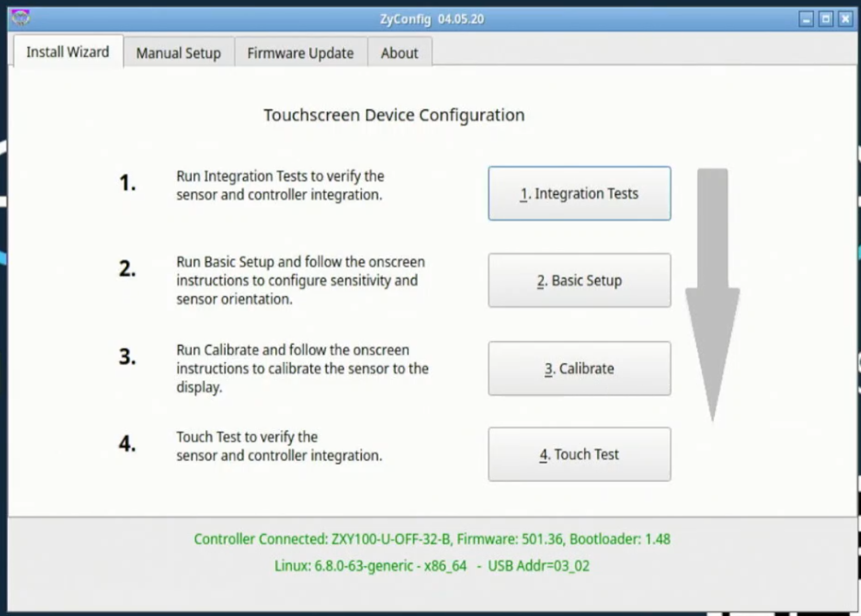Click the ZyConfig 04.05.20 title text
The height and width of the screenshot is (616, 861).
432,19
